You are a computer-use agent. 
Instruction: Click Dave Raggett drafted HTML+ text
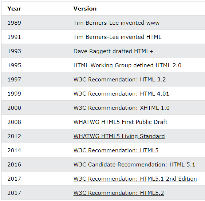[x=113, y=51]
